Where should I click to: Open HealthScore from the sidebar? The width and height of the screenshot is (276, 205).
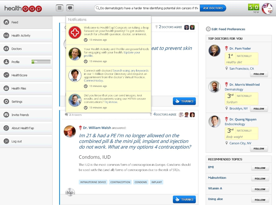[x=26, y=75]
